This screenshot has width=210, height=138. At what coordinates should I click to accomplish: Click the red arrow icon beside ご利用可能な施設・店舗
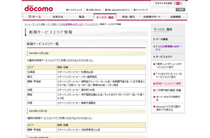tap(154, 90)
